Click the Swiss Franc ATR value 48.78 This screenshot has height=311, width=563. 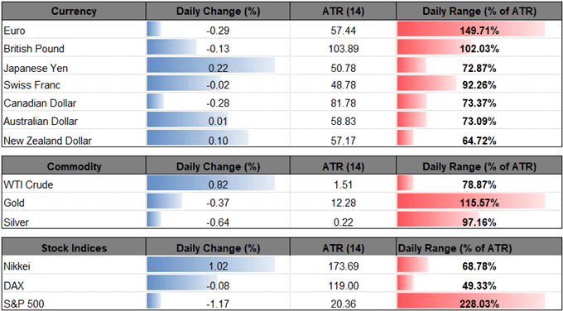tap(343, 85)
